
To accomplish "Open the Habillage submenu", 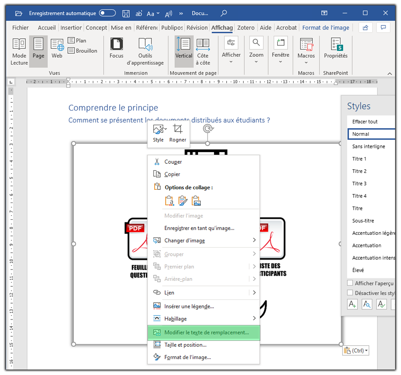I will [203, 319].
